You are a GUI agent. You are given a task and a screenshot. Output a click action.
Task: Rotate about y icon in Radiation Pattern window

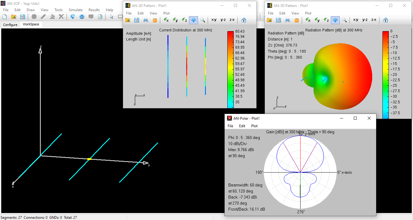317,20
